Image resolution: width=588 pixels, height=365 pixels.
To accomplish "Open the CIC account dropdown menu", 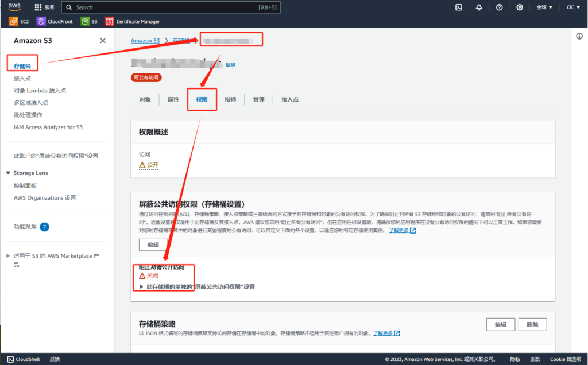I will [573, 7].
